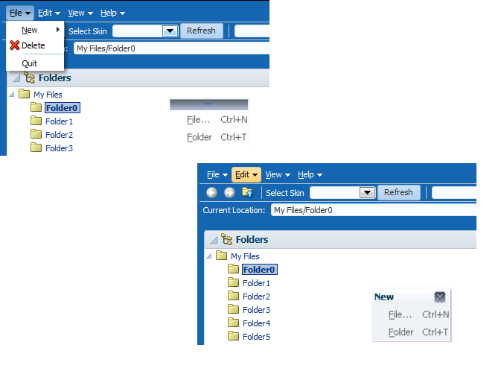The height and width of the screenshot is (377, 504).
Task: Click Folder0 folder icon in top window
Action: click(x=36, y=107)
